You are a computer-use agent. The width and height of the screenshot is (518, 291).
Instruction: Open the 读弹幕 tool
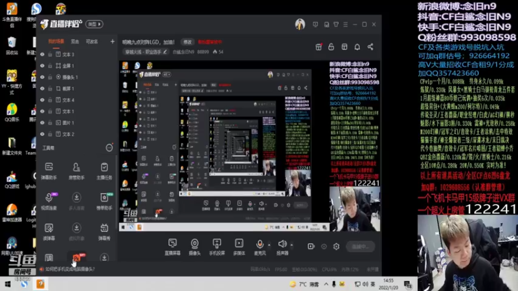49,232
